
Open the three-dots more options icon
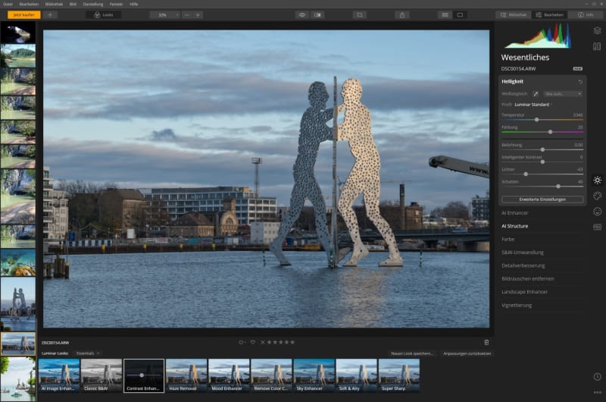597,392
